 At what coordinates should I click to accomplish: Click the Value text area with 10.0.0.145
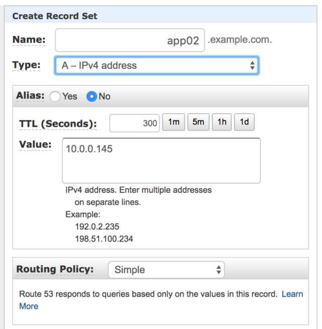[x=161, y=160]
